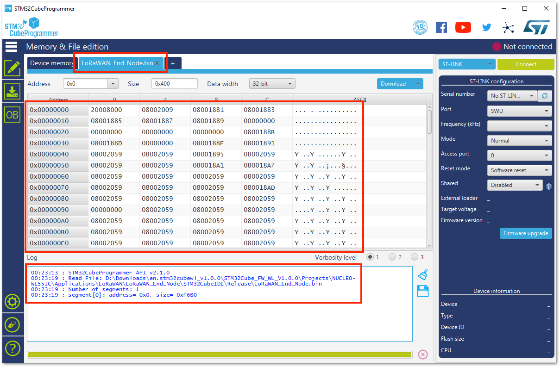Click the progress bar at bottom
This screenshot has width=560, height=367.
coord(220,355)
